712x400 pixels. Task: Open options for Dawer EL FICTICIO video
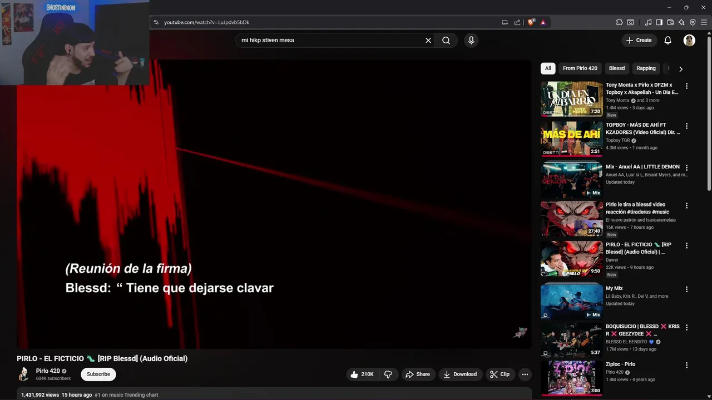pyautogui.click(x=686, y=246)
